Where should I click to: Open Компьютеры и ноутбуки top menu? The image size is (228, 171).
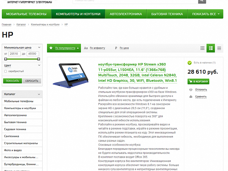(78, 14)
